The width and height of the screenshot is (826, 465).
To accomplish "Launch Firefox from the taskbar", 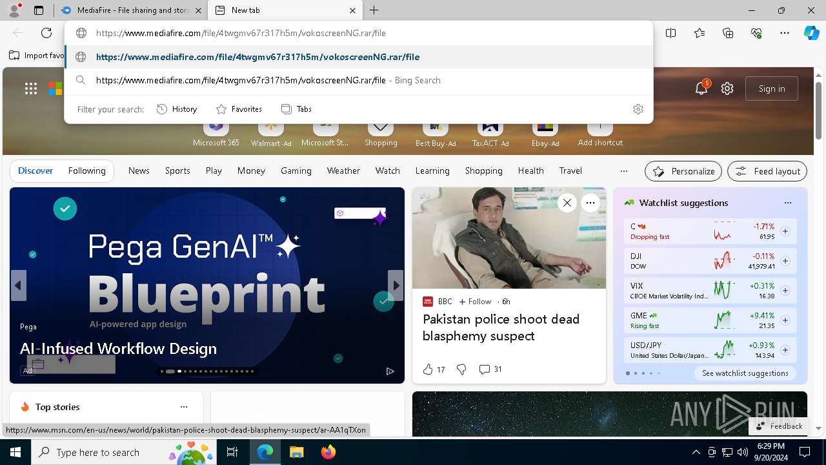I will pyautogui.click(x=328, y=452).
